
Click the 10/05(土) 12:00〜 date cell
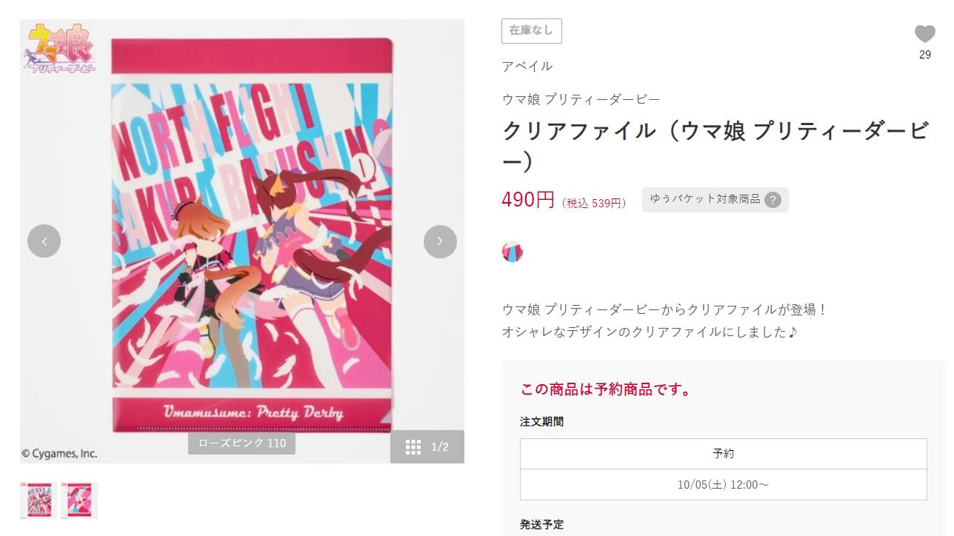pos(724,485)
